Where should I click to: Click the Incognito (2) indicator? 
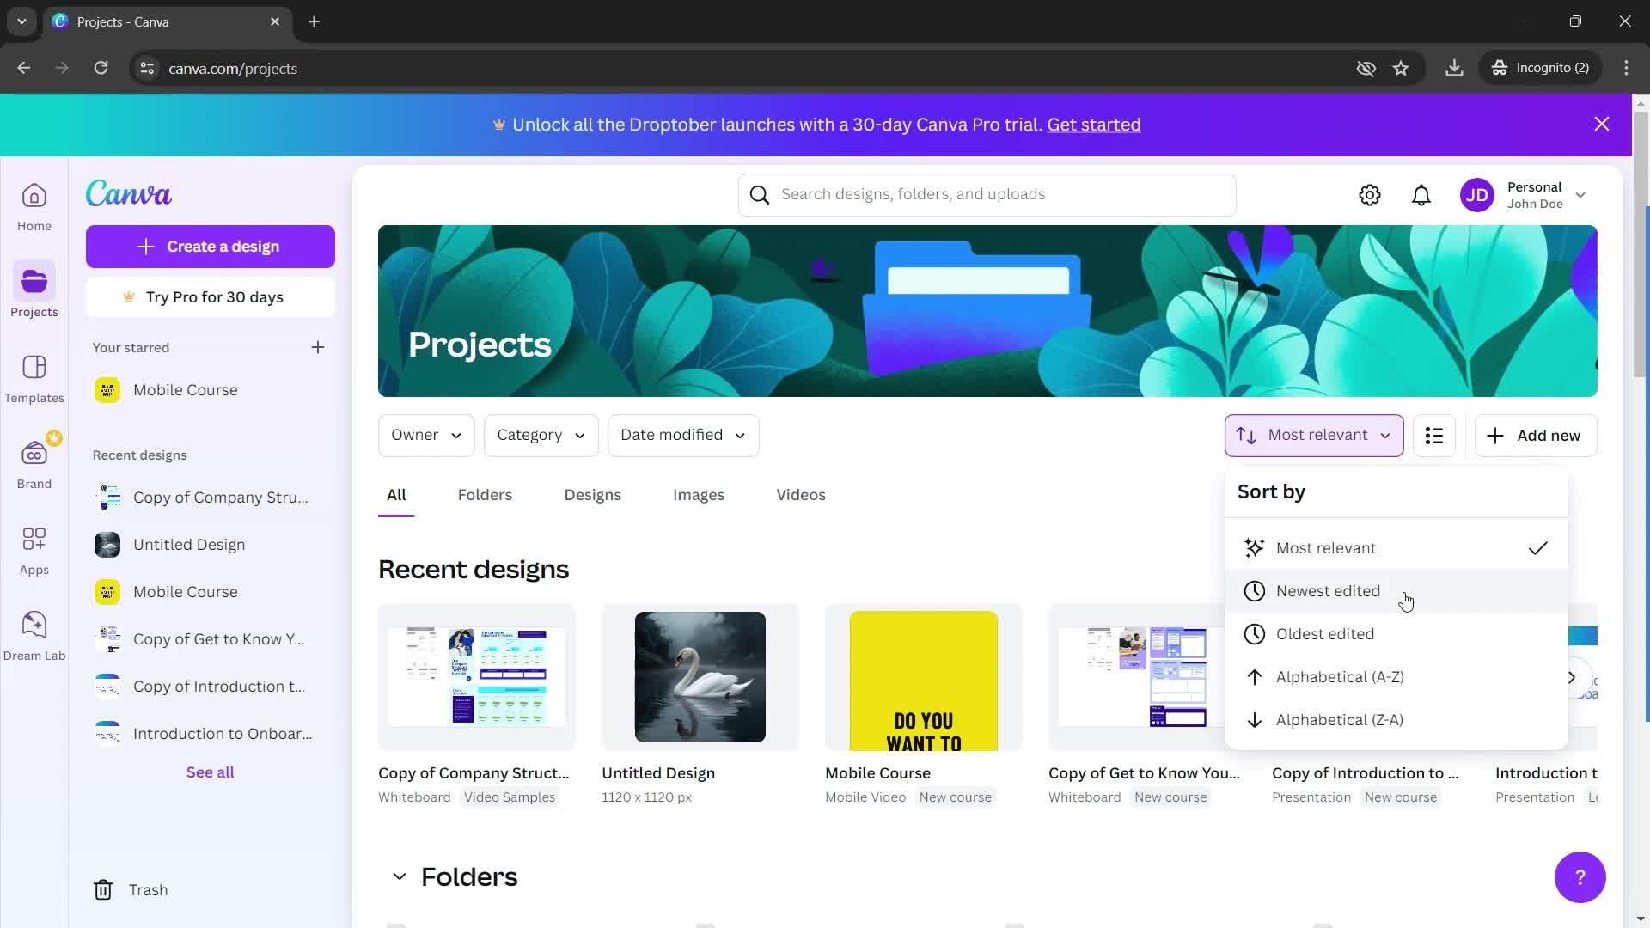(x=1541, y=68)
